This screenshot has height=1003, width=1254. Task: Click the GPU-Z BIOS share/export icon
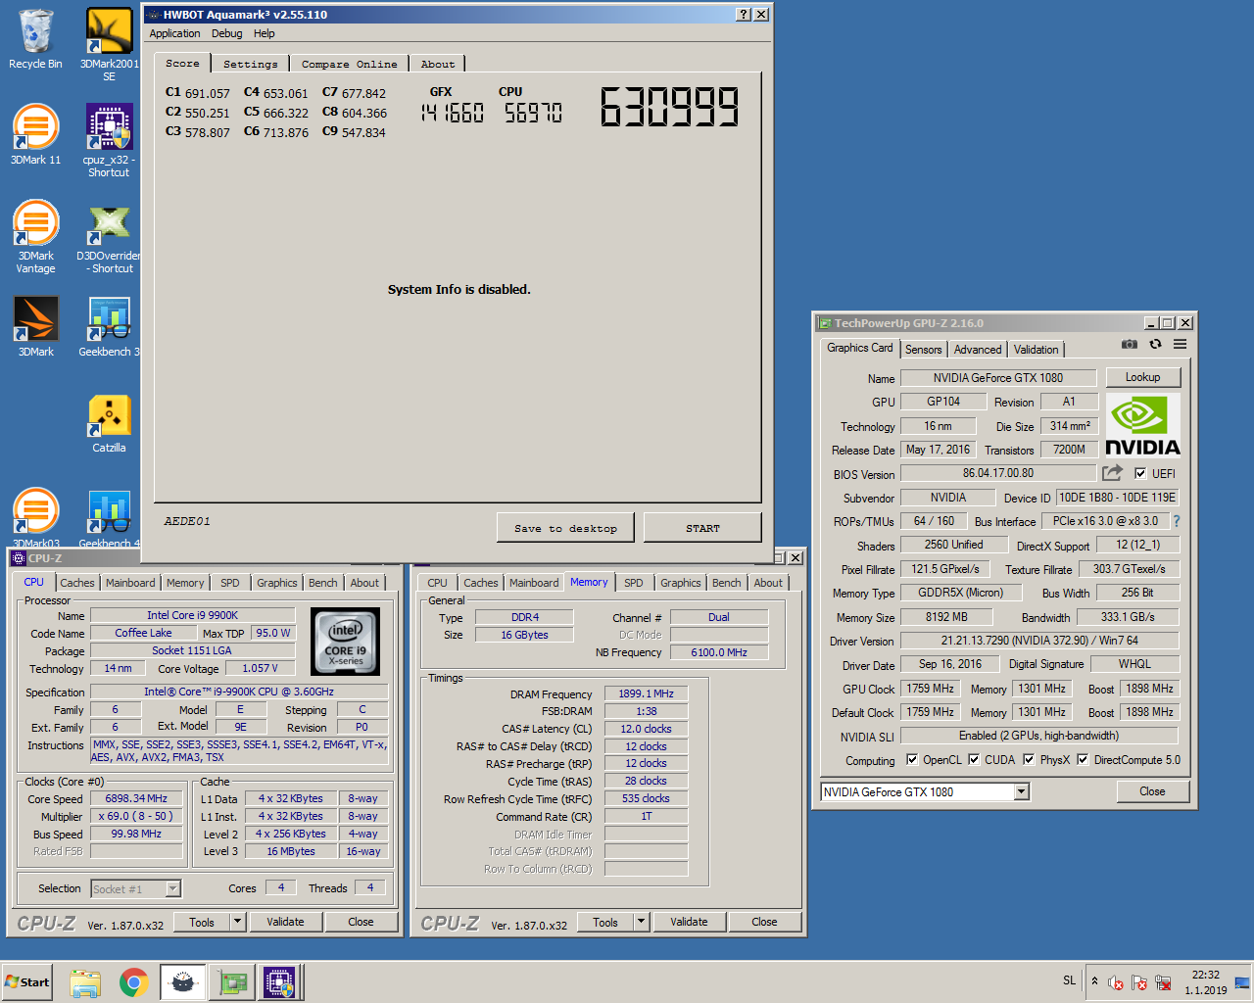pos(1112,473)
